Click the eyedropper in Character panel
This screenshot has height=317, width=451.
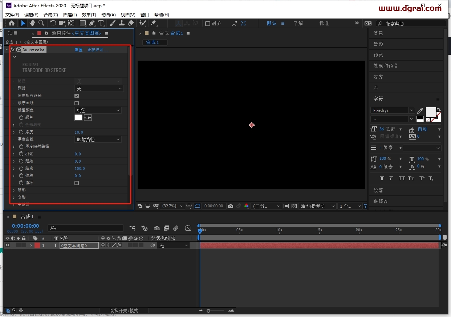click(x=420, y=110)
